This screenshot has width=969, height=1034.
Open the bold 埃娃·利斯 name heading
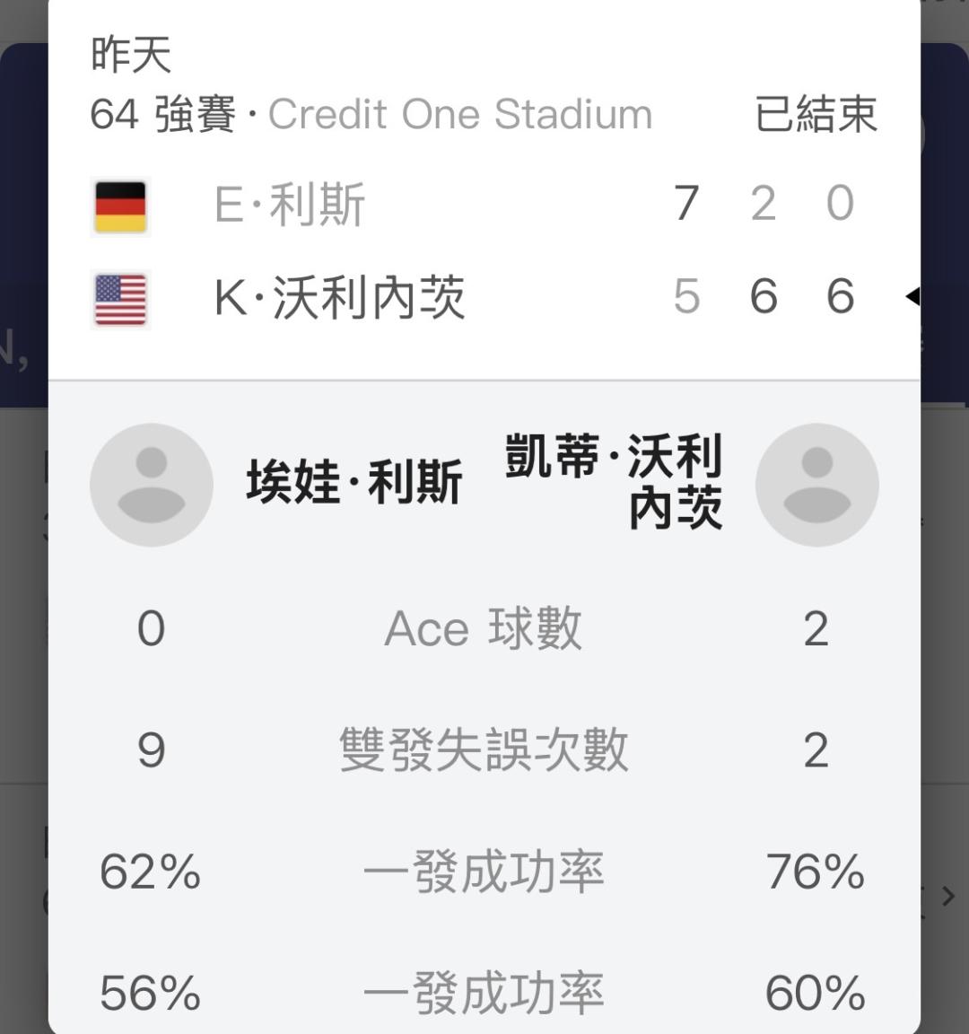[354, 483]
